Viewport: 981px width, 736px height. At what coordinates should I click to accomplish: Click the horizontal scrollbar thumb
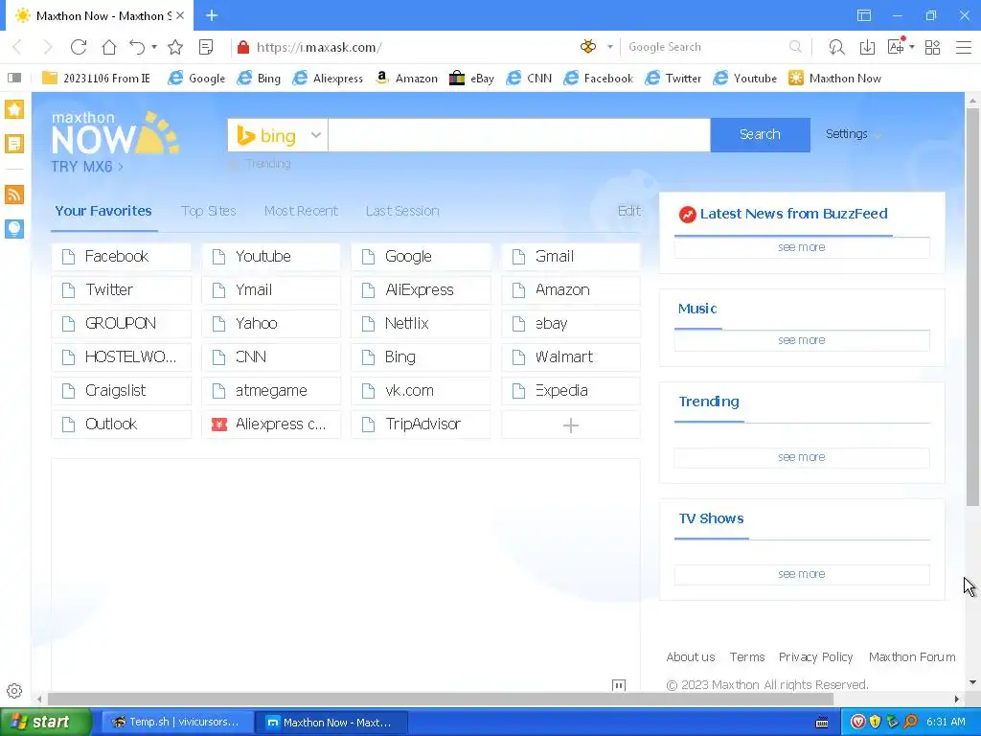(x=441, y=699)
